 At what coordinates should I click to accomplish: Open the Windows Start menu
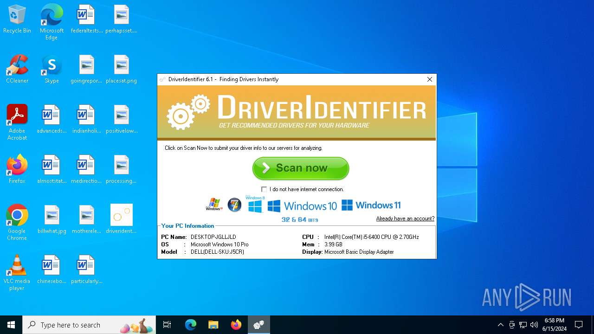11,325
